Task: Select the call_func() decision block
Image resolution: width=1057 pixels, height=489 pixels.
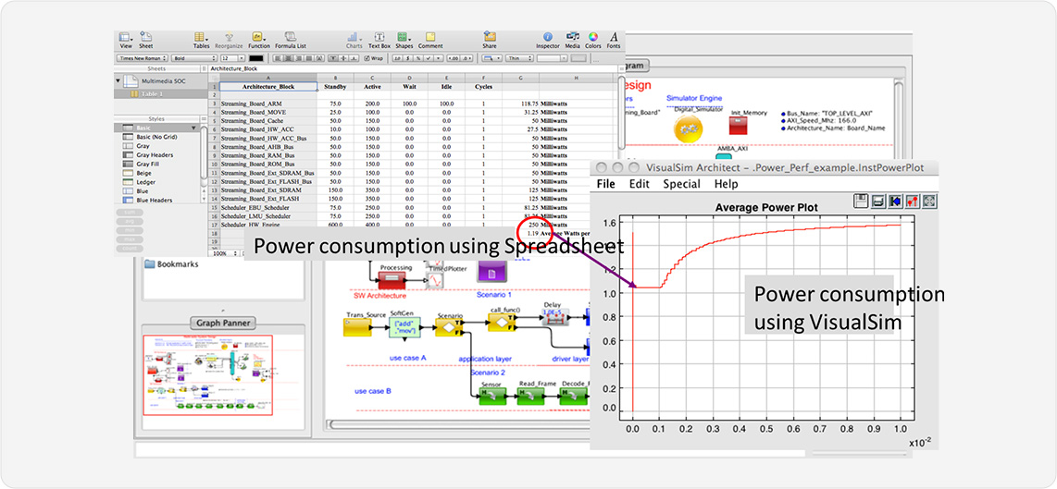Action: (503, 324)
